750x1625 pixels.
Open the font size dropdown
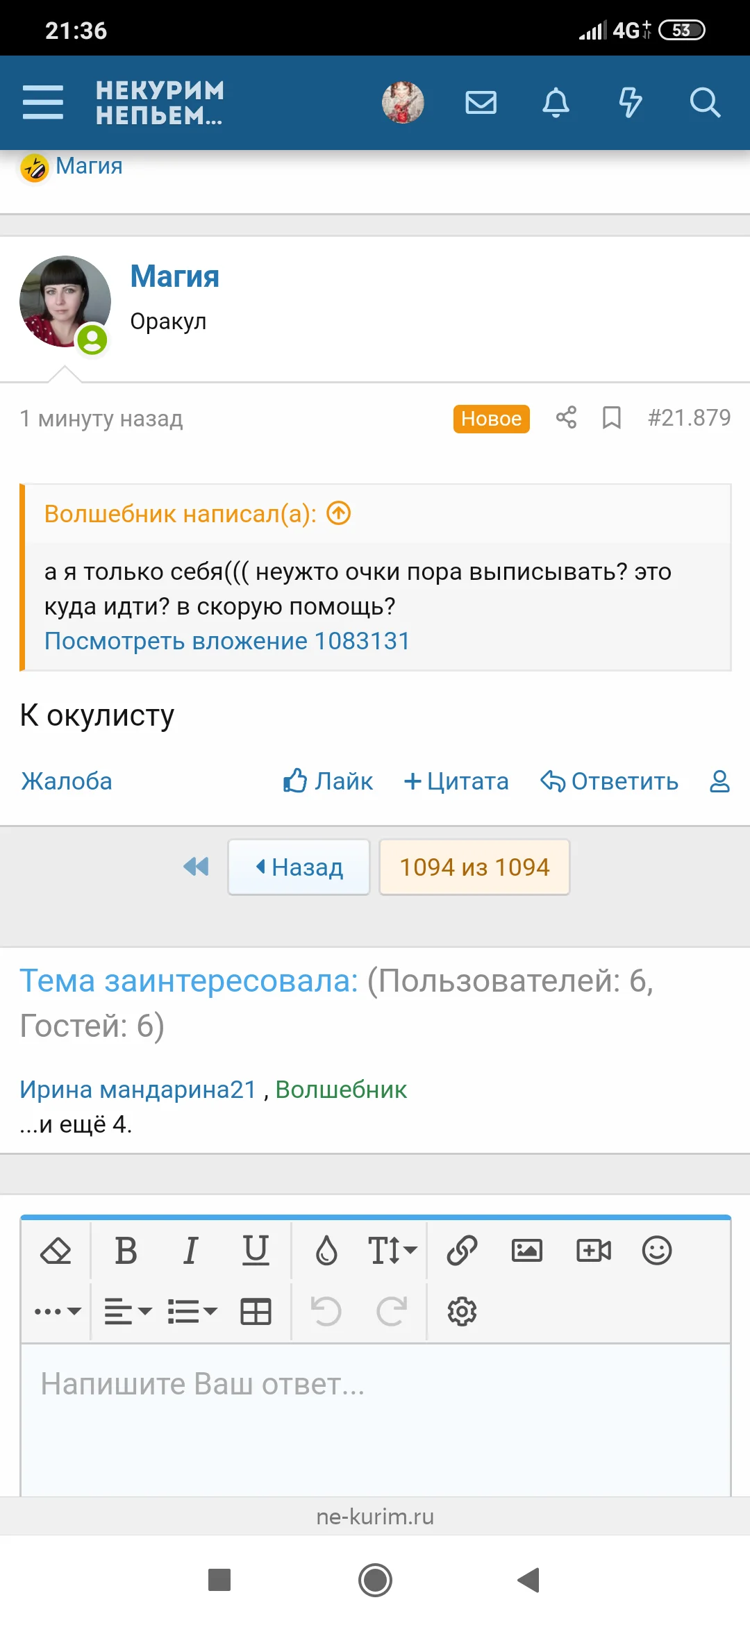tap(391, 1249)
